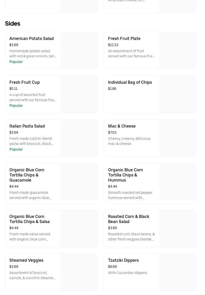Select Roasted Corn & Black Bean Salad
The height and width of the screenshot is (295, 205).
129,219
